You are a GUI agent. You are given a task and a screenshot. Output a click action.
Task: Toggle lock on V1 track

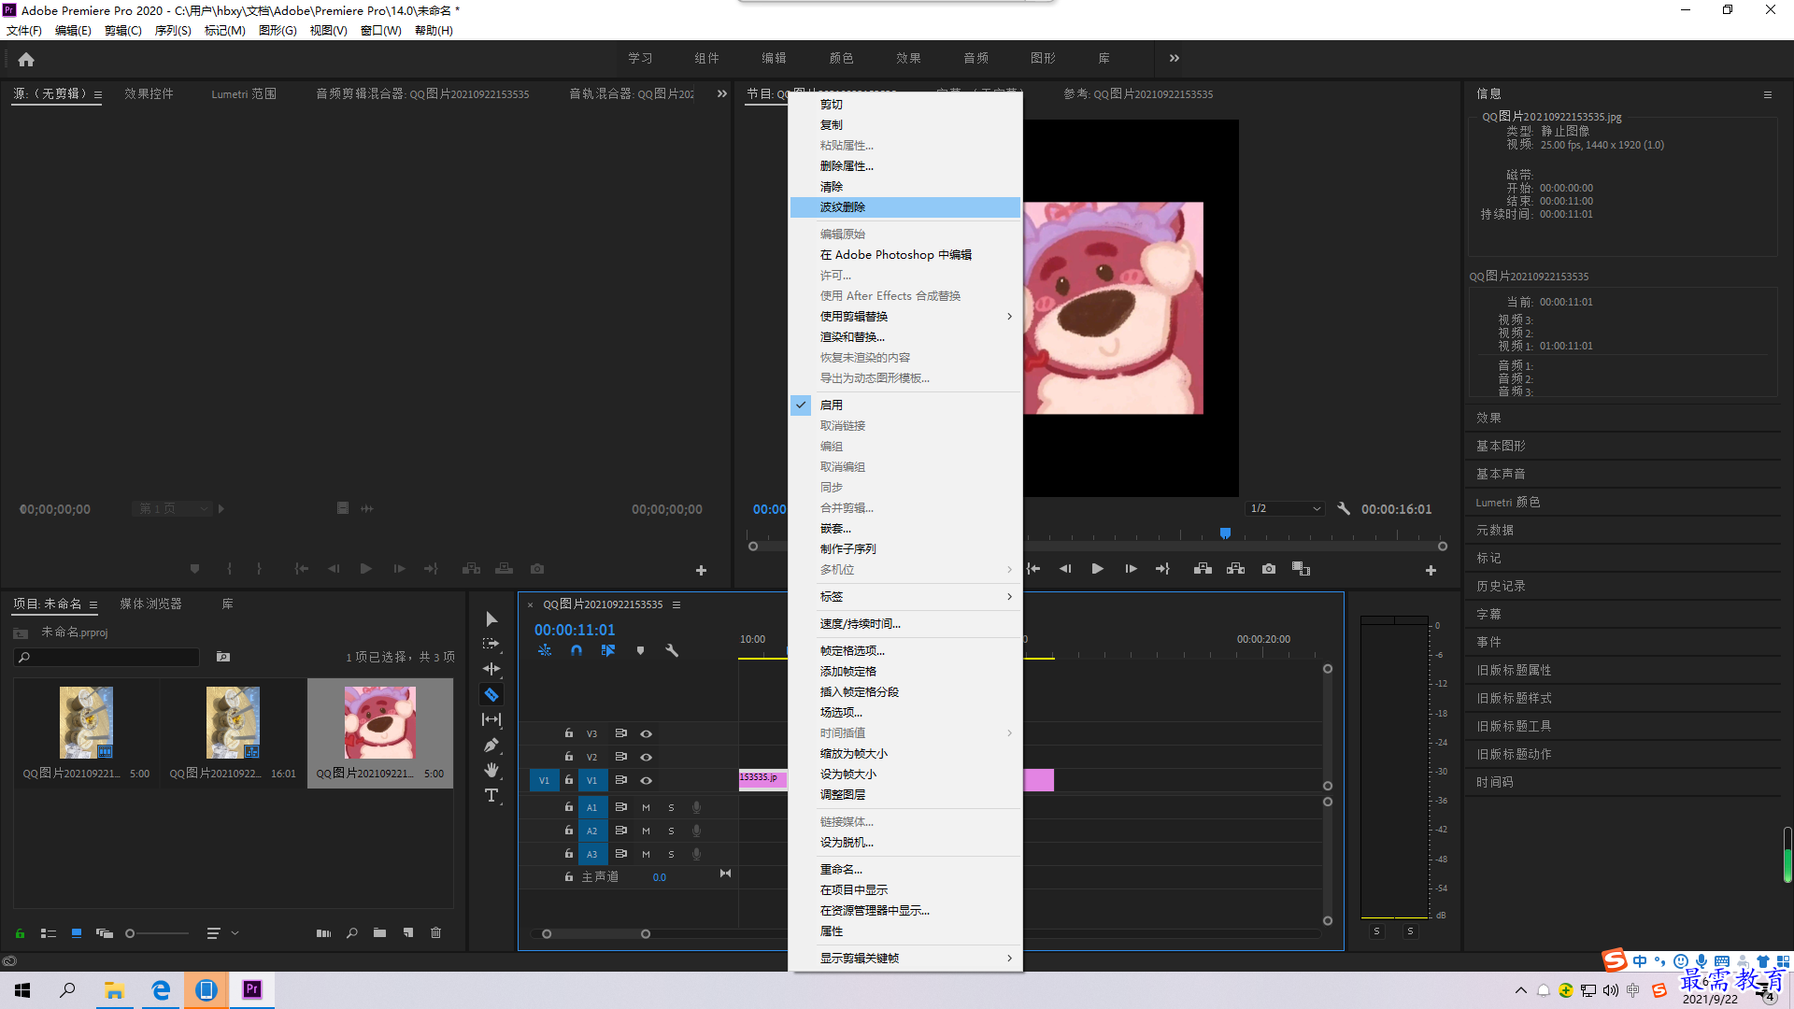click(568, 780)
